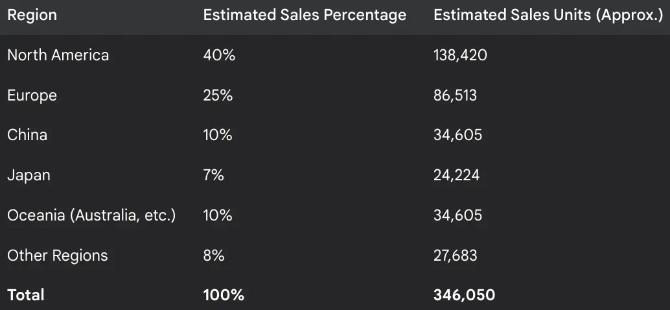Click the bold Total row label

[26, 295]
